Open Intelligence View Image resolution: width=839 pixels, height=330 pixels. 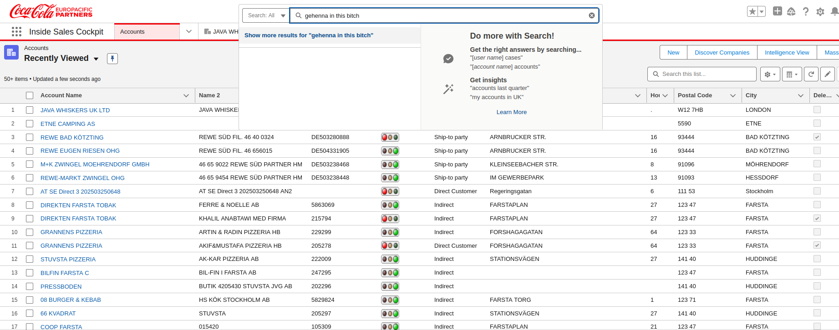787,52
